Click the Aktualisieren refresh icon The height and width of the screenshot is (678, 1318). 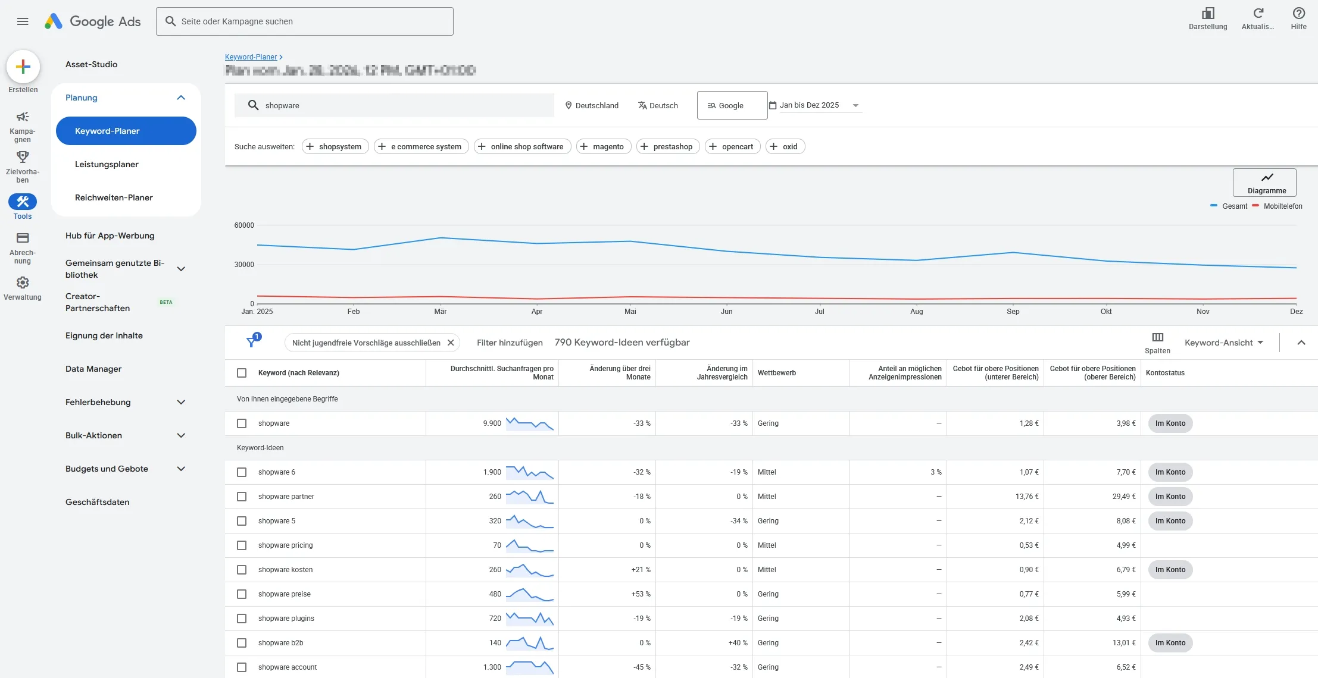[1258, 13]
